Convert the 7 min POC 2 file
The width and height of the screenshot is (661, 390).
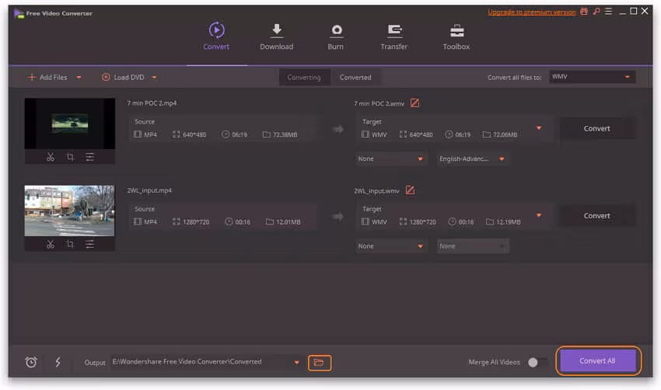pos(597,128)
